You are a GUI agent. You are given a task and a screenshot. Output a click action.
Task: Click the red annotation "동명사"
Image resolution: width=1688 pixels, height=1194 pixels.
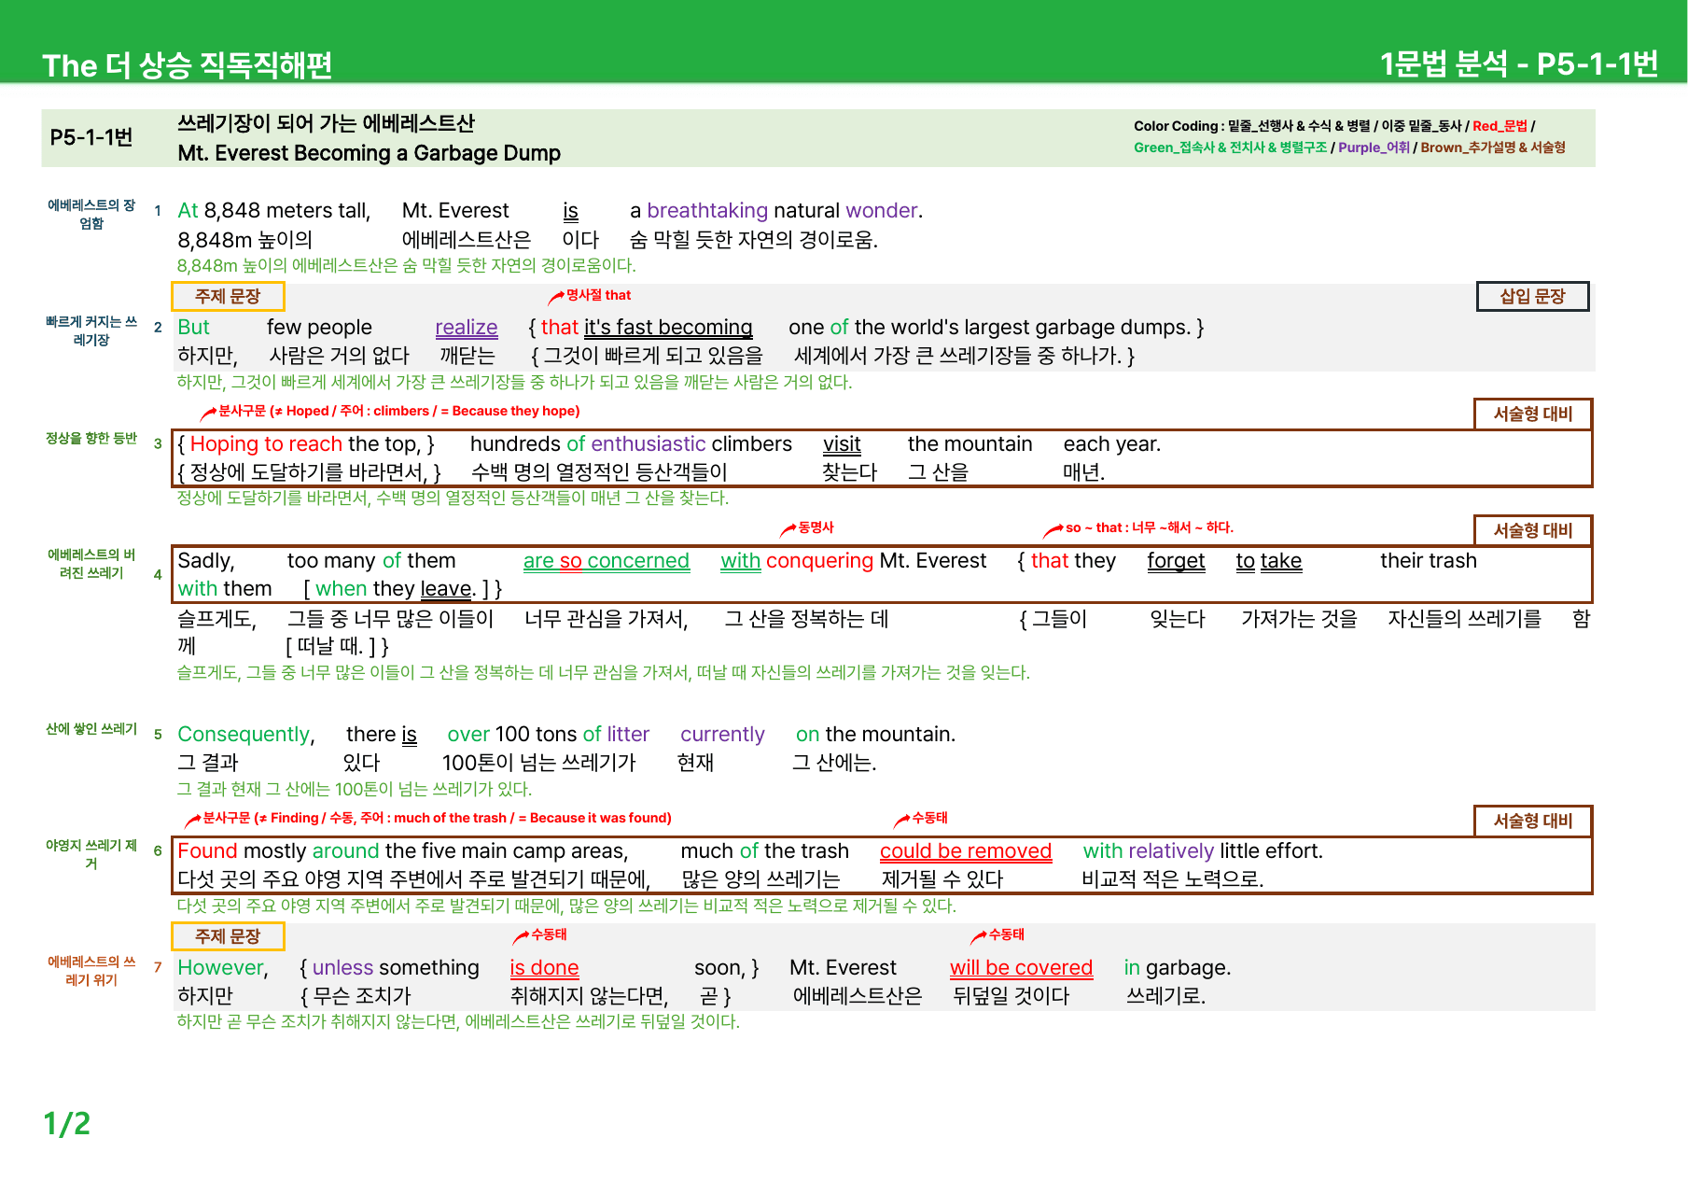816,527
